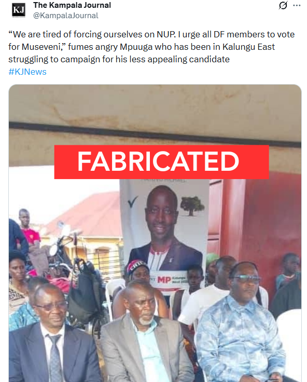Open the three-dot more options menu
This screenshot has height=382, width=307.
(x=297, y=5)
